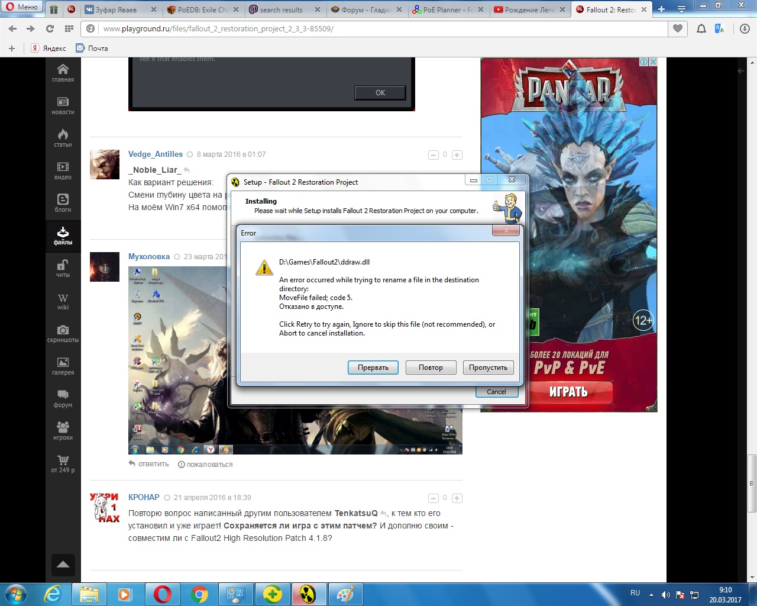
Task: Click ответить under Мухоловка's comment
Action: click(x=149, y=464)
